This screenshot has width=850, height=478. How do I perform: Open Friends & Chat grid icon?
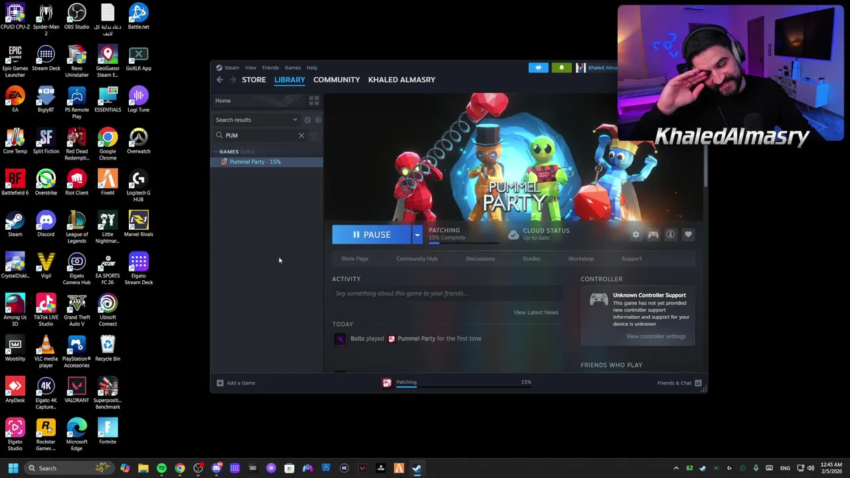[x=698, y=383]
